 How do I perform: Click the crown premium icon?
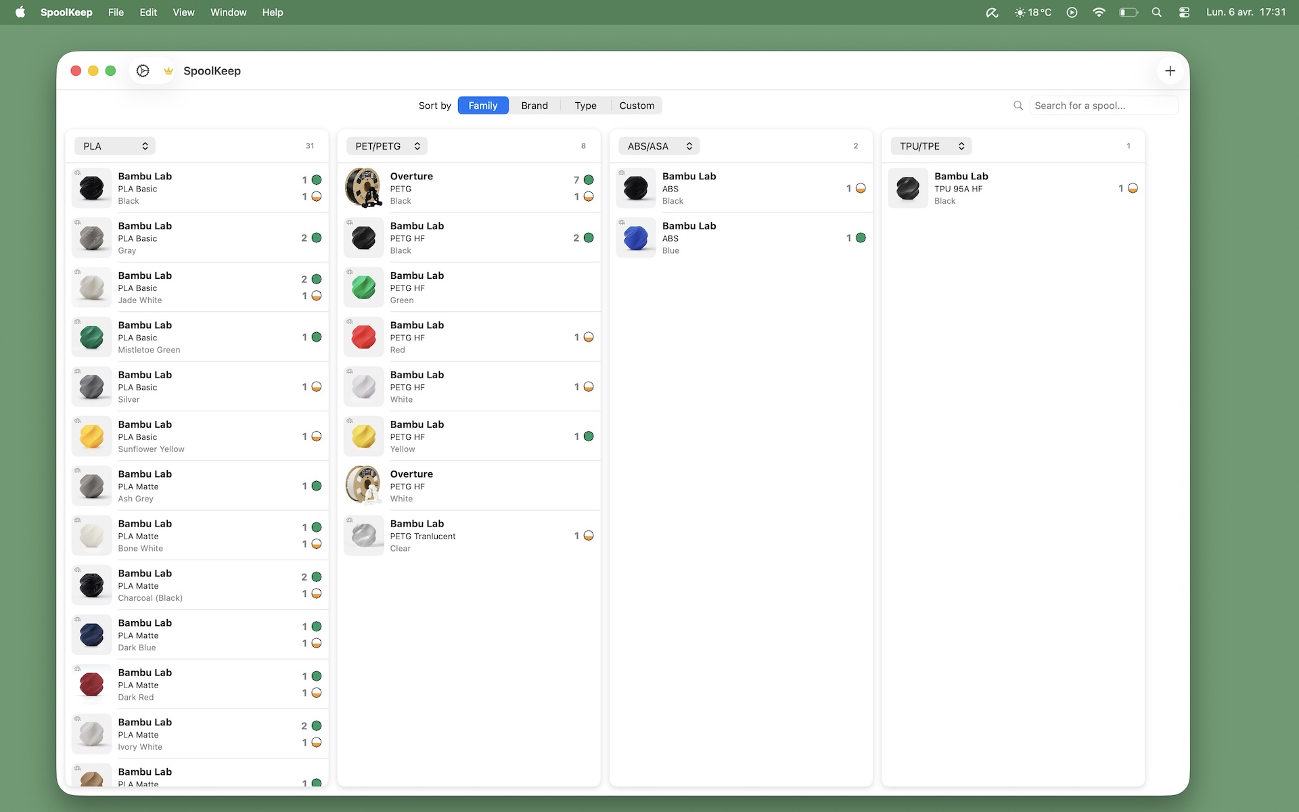(168, 71)
